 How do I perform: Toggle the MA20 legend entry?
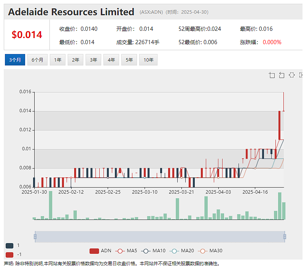pos(181,251)
